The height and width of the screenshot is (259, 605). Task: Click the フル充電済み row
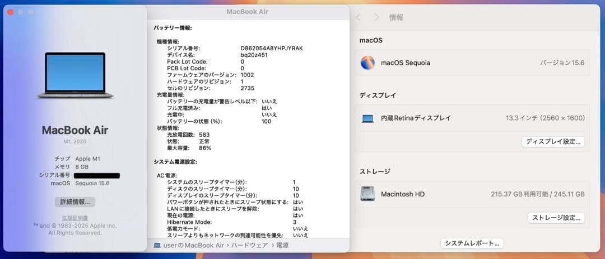point(219,108)
